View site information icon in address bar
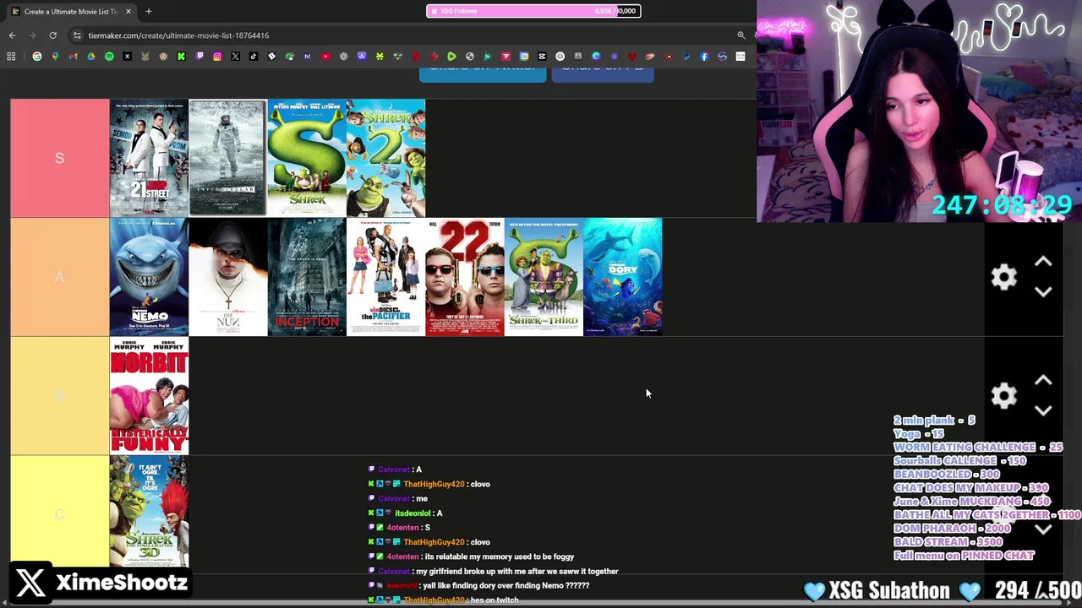The width and height of the screenshot is (1082, 608). point(77,35)
